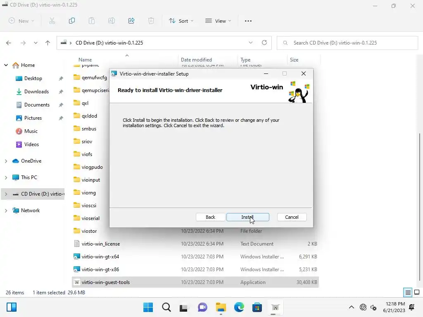Show hidden system tray icons
This screenshot has width=423, height=317.
click(352, 307)
